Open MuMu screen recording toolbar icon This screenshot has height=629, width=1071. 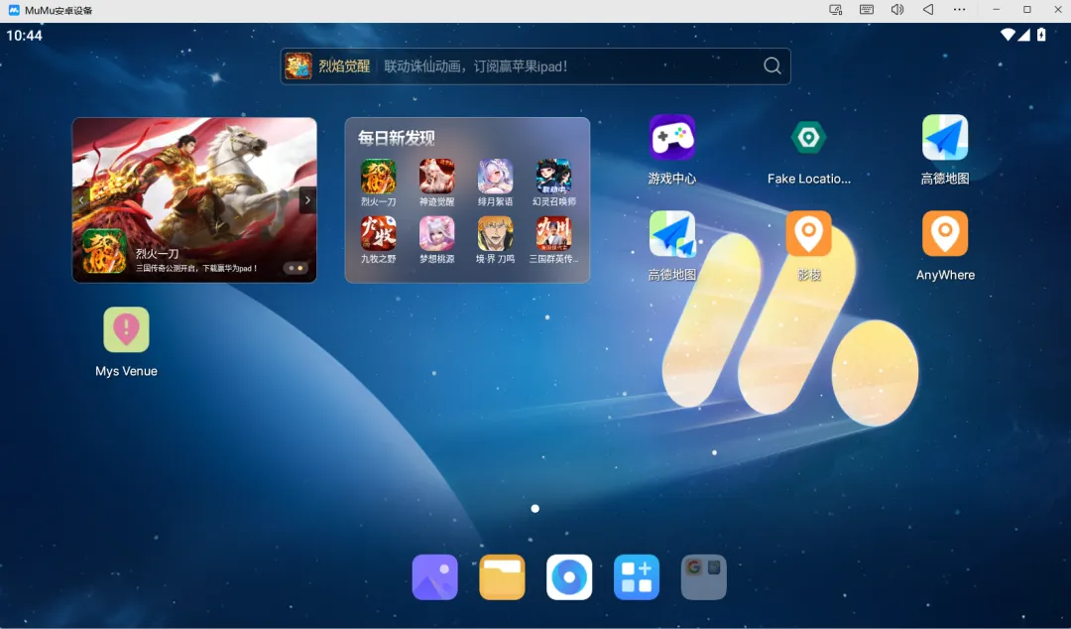click(x=835, y=10)
